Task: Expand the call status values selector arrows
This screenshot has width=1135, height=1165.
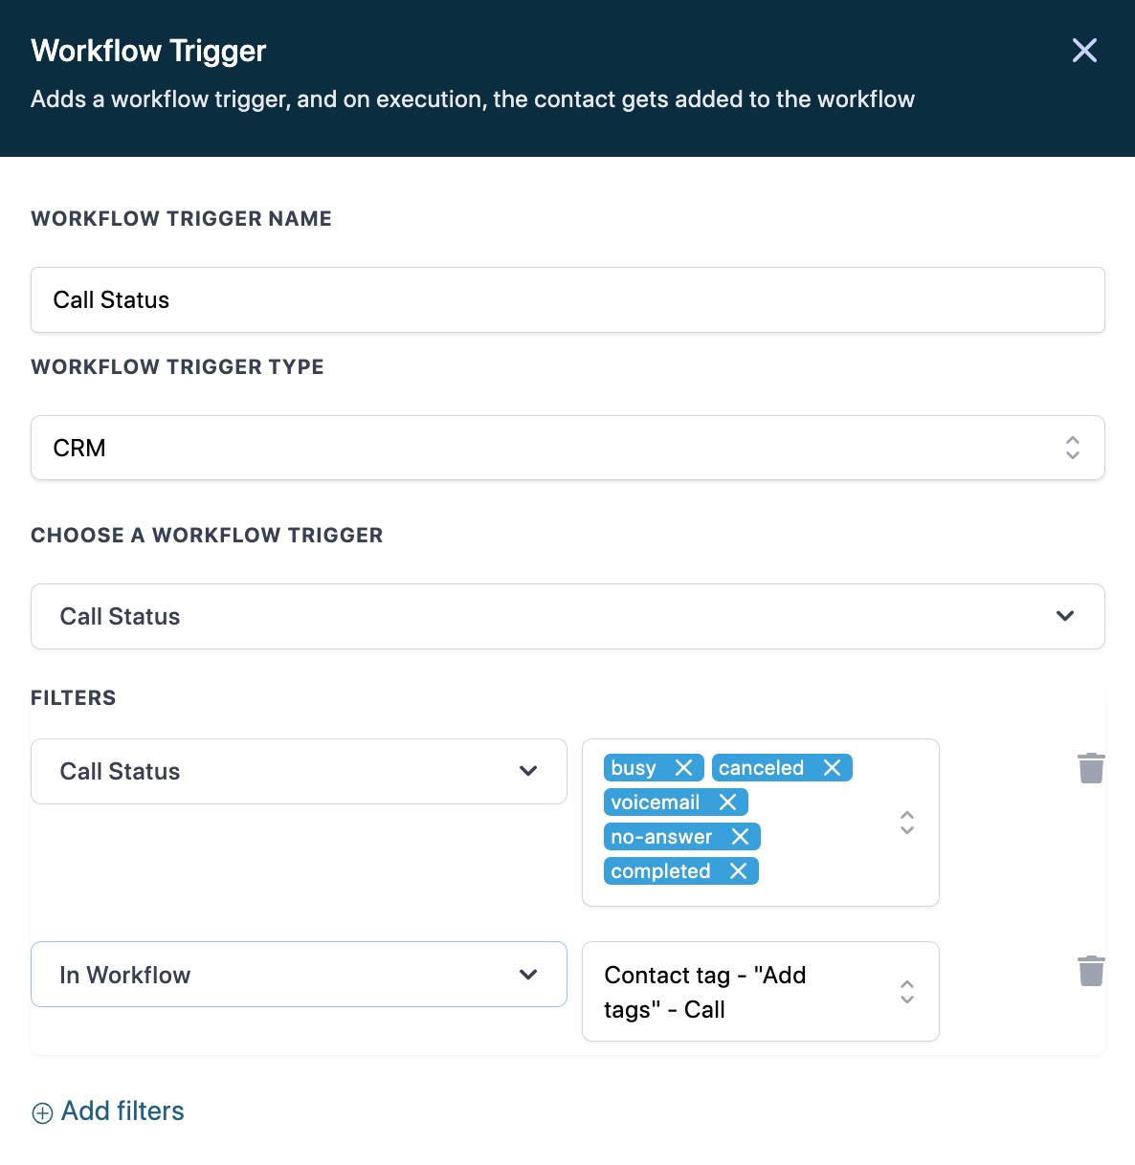Action: [x=907, y=823]
